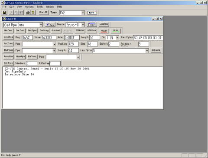
Task: Click the Value field showing 0x0000
Action: (49, 38)
